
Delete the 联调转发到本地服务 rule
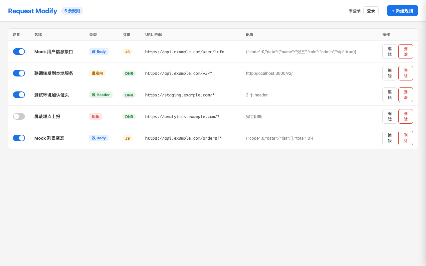pyautogui.click(x=406, y=73)
